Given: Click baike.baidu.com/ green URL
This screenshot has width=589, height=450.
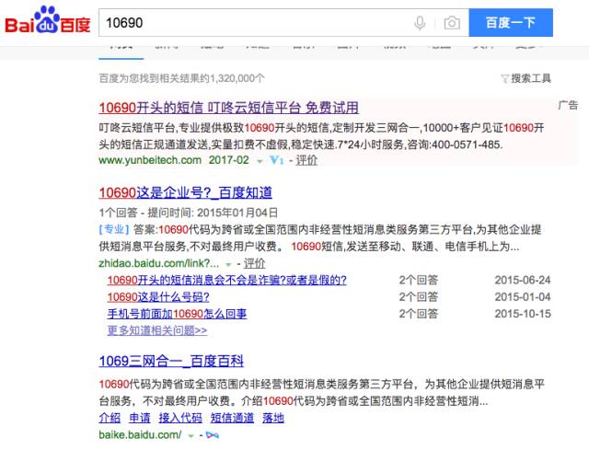Looking at the screenshot, I should tap(140, 435).
